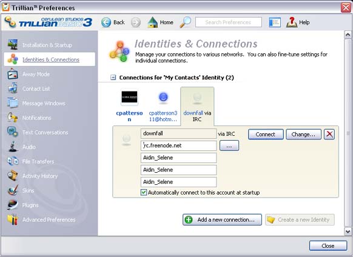This screenshot has height=257, width=353.
Task: Delete the connection with the red X button
Action: coord(329,135)
